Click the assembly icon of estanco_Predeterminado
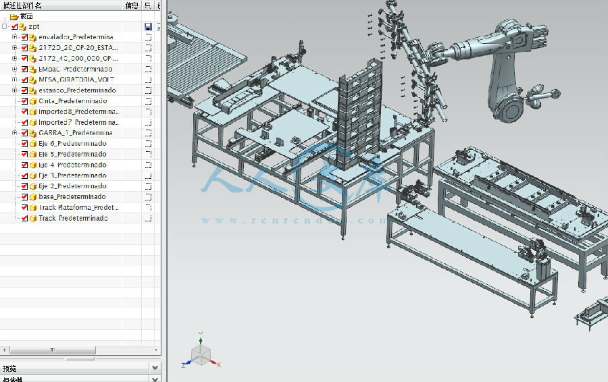Image resolution: width=608 pixels, height=382 pixels. click(33, 90)
